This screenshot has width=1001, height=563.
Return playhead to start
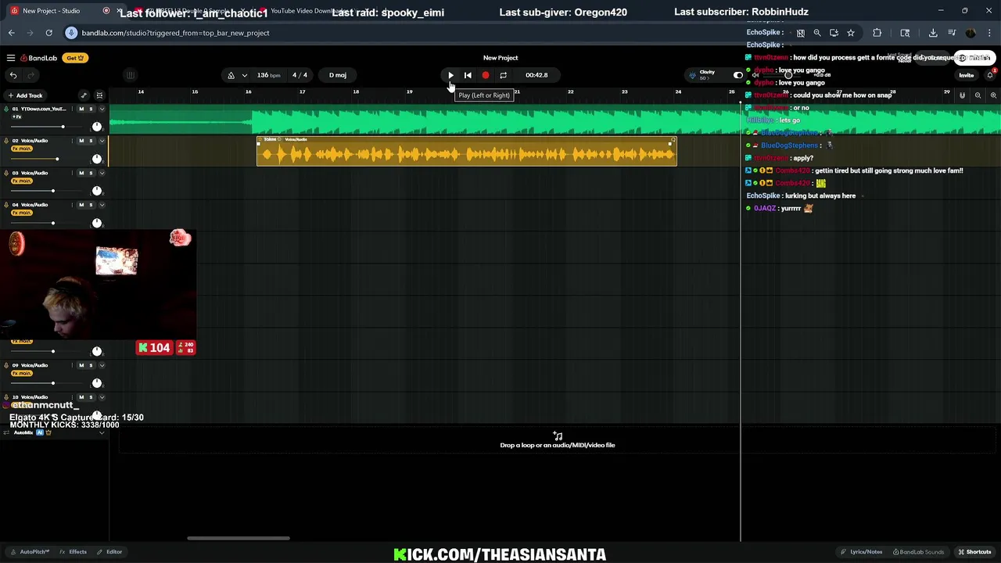[x=468, y=75]
